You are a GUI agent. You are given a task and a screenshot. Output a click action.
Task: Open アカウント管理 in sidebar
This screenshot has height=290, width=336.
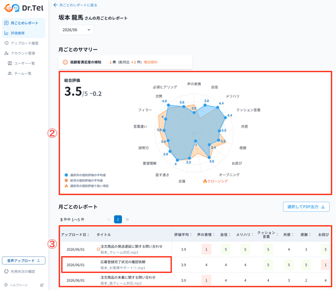(x=24, y=53)
